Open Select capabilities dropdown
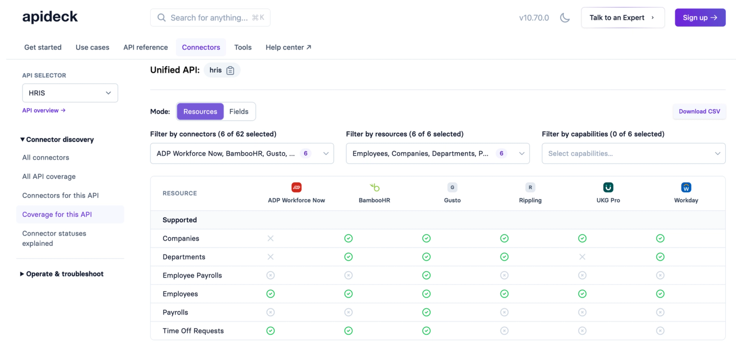The height and width of the screenshot is (348, 736). point(633,153)
